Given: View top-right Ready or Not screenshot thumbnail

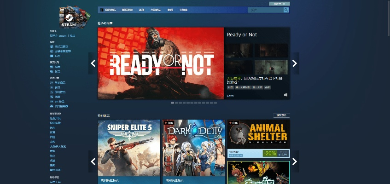Looking at the screenshot, I should [x=271, y=51].
